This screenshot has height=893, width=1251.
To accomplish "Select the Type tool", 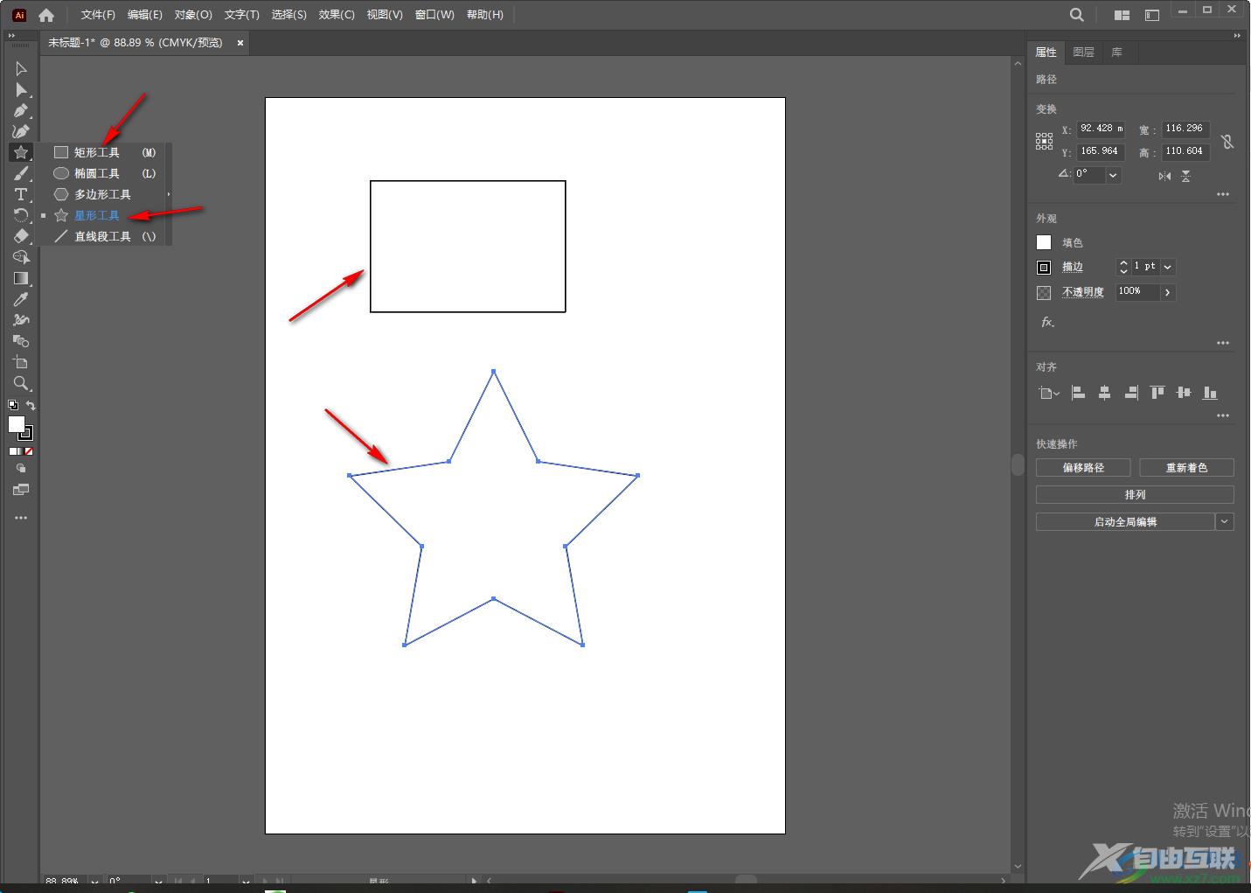I will (21, 194).
